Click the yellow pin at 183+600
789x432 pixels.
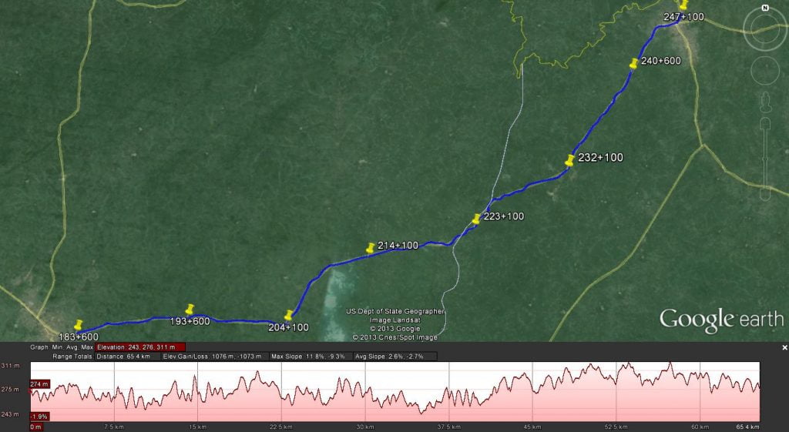[78, 325]
